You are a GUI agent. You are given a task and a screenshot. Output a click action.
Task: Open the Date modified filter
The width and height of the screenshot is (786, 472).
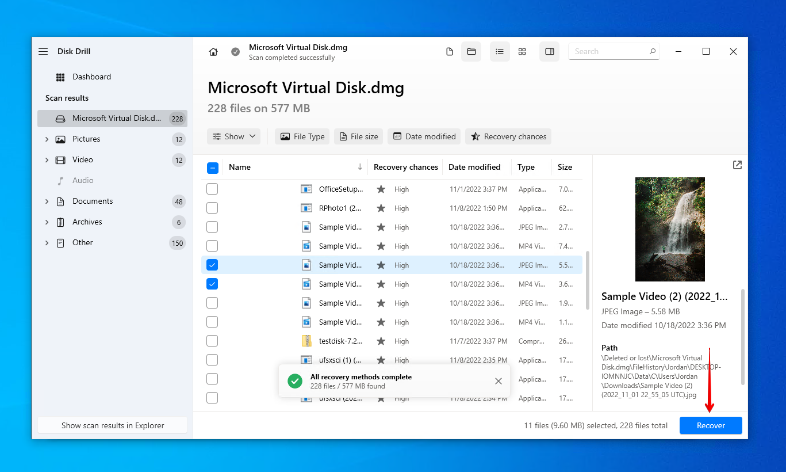pos(424,136)
